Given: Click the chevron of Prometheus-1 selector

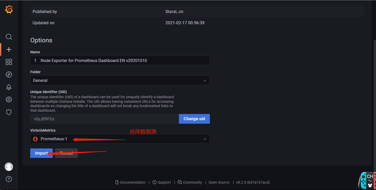Looking at the screenshot, I should 205,139.
